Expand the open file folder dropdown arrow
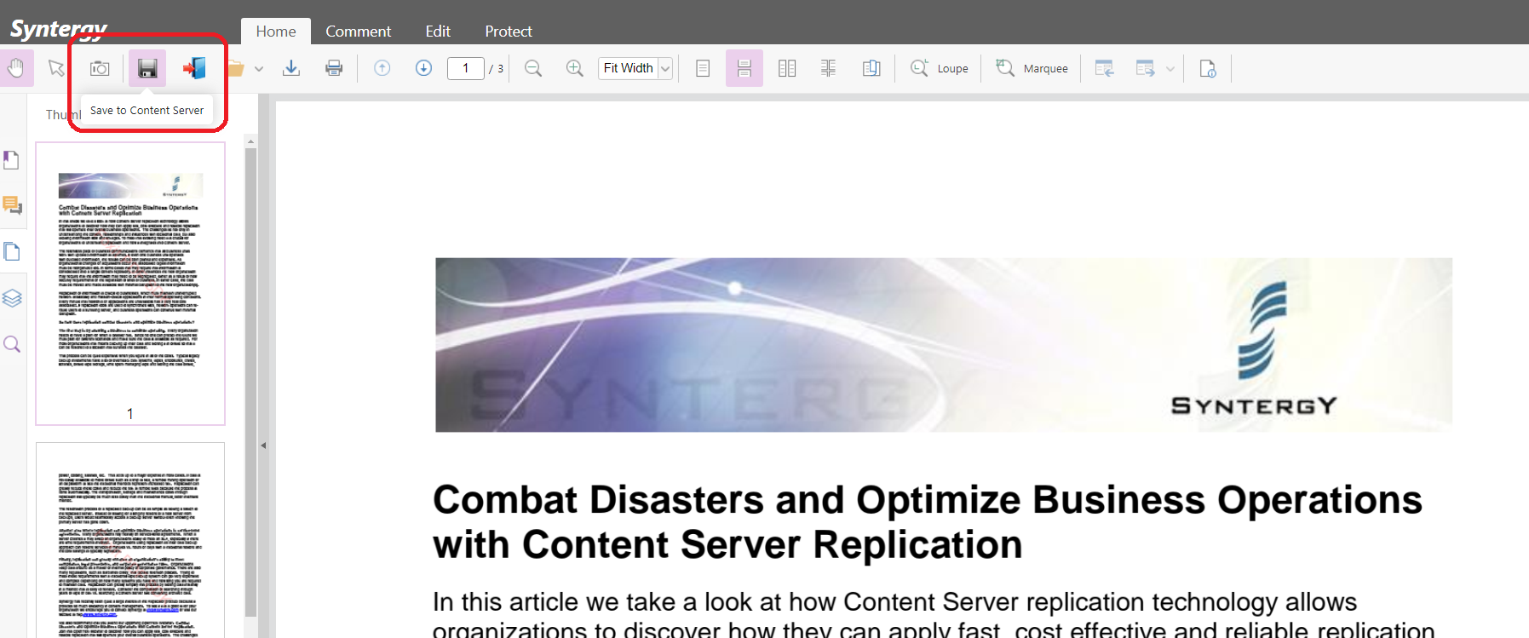The width and height of the screenshot is (1529, 638). click(x=259, y=69)
